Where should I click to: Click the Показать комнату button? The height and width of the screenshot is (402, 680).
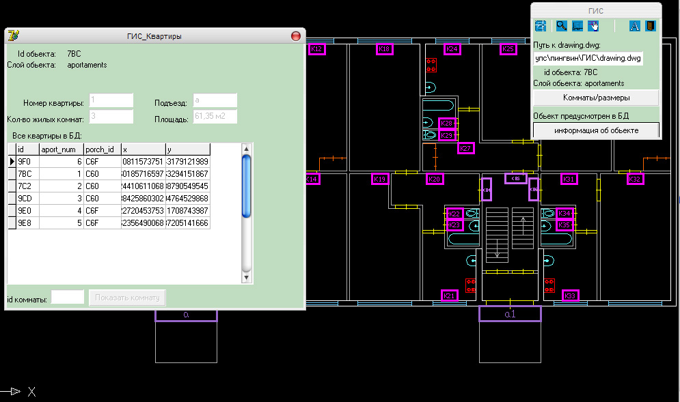coord(128,298)
